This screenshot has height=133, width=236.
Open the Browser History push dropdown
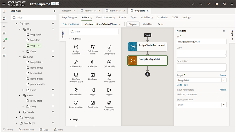point(224,104)
